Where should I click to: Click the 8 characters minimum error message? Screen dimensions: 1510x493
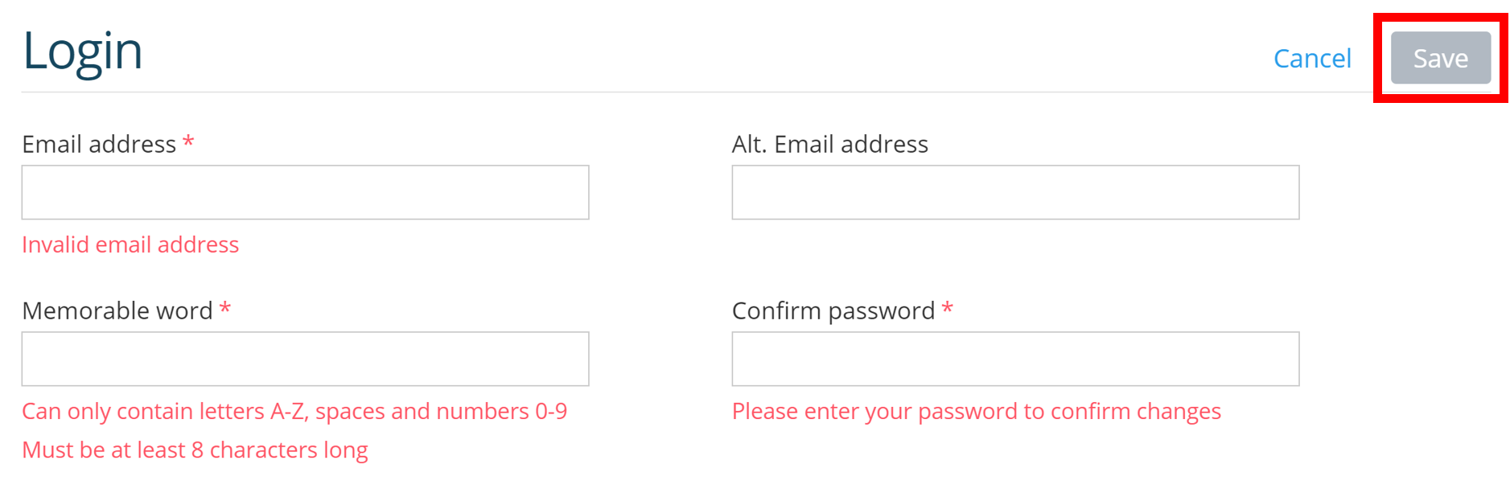click(195, 450)
